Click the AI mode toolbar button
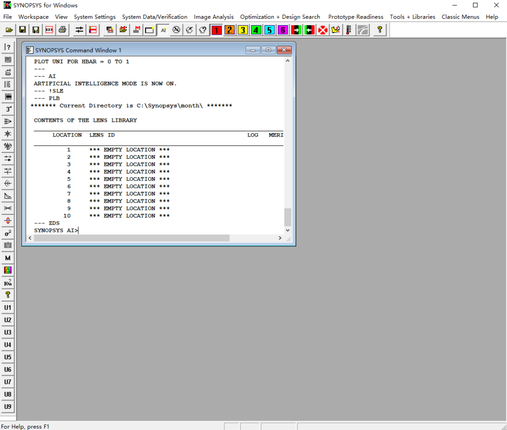 [x=163, y=30]
